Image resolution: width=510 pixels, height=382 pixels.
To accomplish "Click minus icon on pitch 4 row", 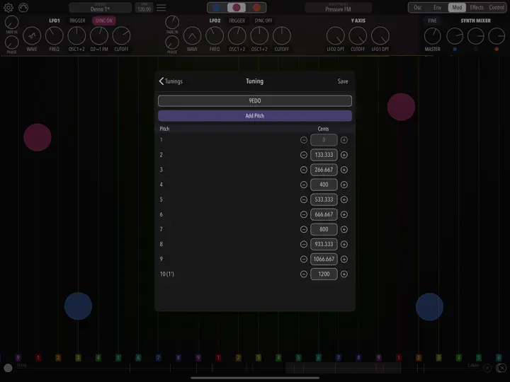I will click(304, 185).
